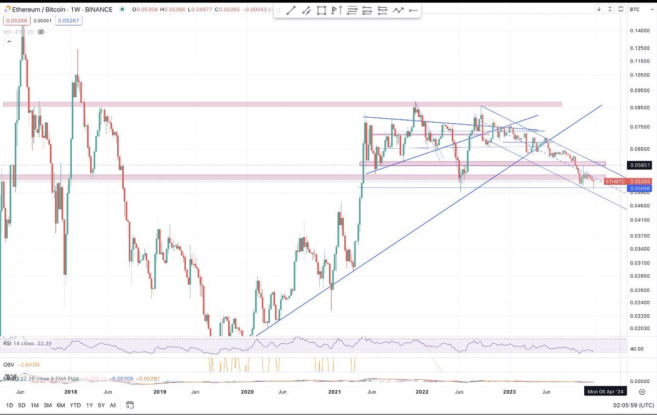Click the 2022 label on the time axis

point(422,392)
